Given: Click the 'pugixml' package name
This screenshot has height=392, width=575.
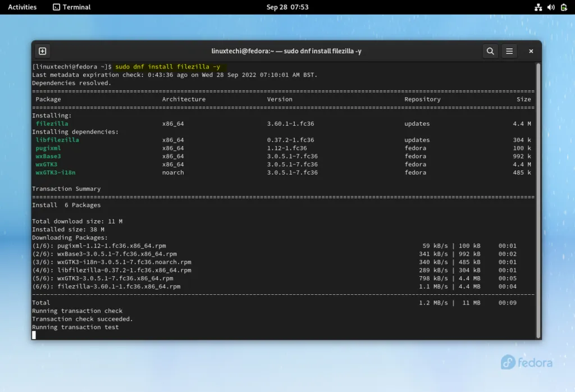Looking at the screenshot, I should [x=48, y=148].
